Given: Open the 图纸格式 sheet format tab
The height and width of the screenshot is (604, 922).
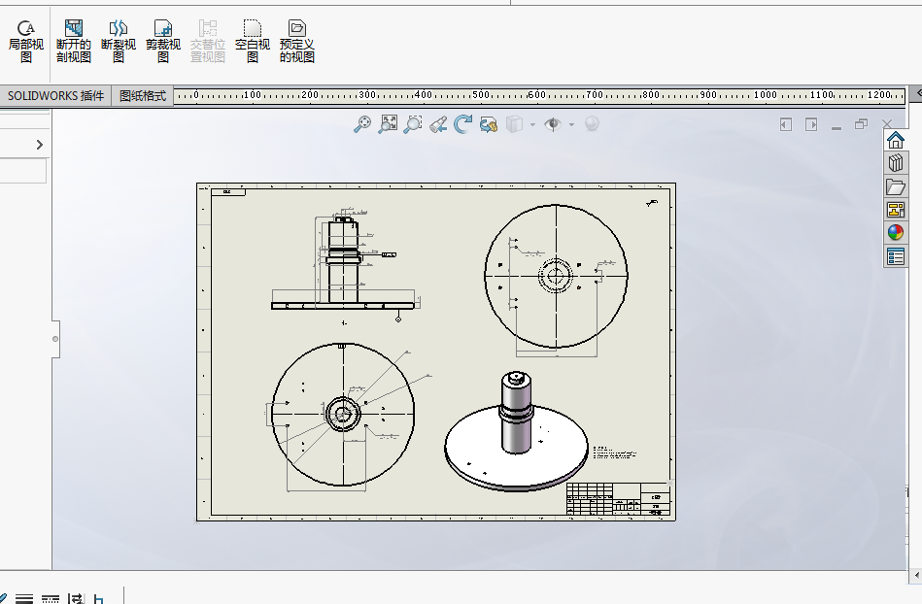Looking at the screenshot, I should (143, 96).
